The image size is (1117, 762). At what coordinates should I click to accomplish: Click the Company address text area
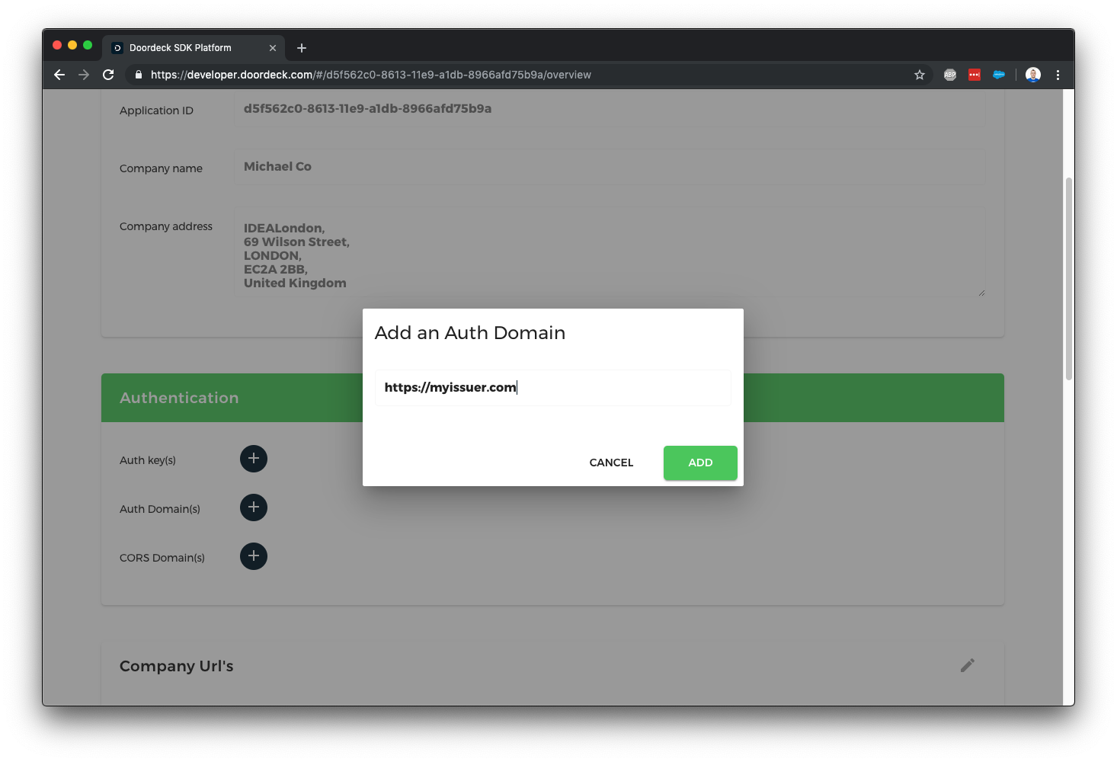pos(610,251)
